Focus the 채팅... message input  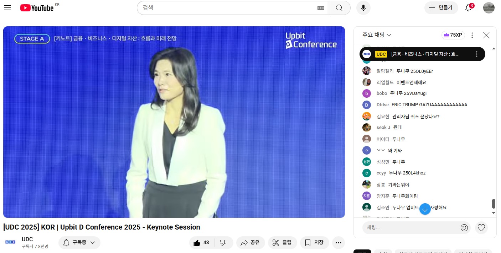pyautogui.click(x=411, y=228)
